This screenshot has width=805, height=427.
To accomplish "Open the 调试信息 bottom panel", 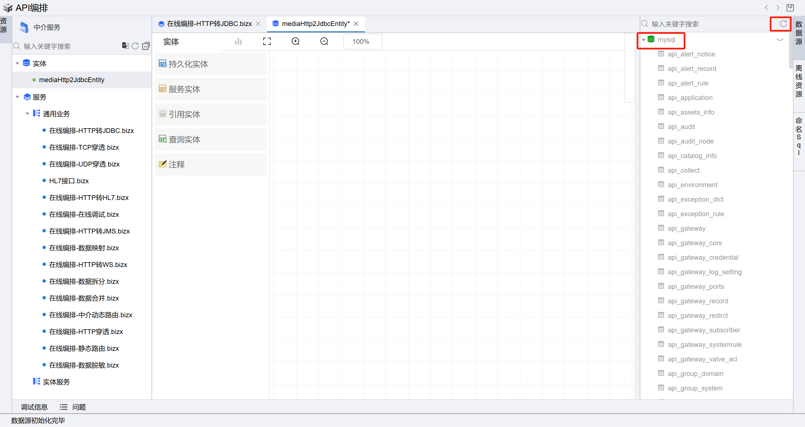I will tap(34, 407).
